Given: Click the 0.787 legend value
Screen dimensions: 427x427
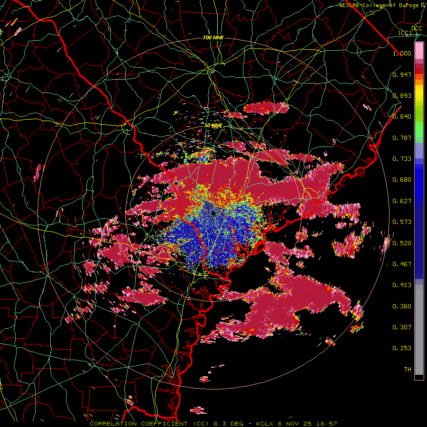Looking at the screenshot, I should (402, 138).
